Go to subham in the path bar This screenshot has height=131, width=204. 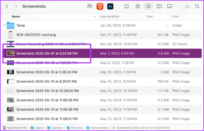(x=55, y=128)
